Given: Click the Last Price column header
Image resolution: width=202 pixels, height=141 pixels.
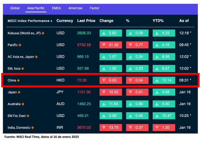Looking at the screenshot, I should [86, 21].
